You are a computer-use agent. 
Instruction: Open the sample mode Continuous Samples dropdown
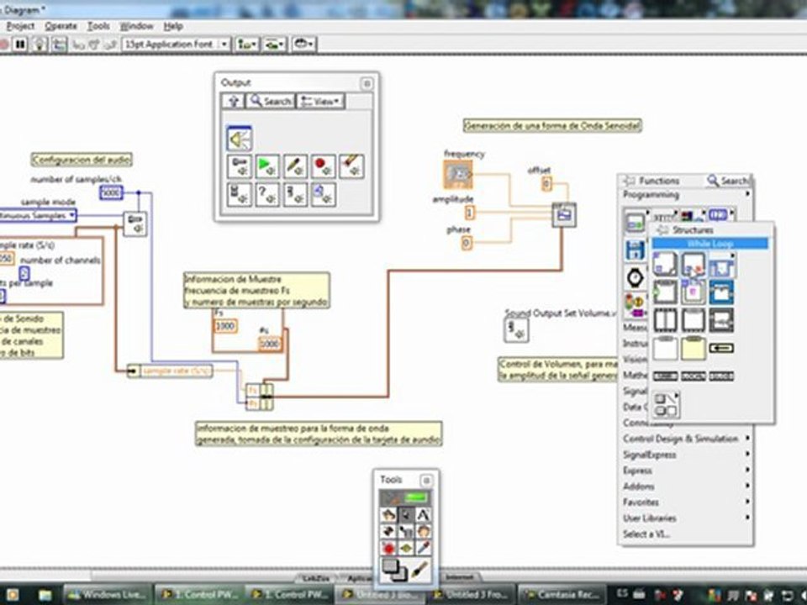click(37, 216)
